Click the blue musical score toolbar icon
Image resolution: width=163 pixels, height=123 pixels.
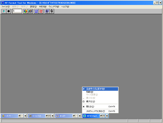47,11
